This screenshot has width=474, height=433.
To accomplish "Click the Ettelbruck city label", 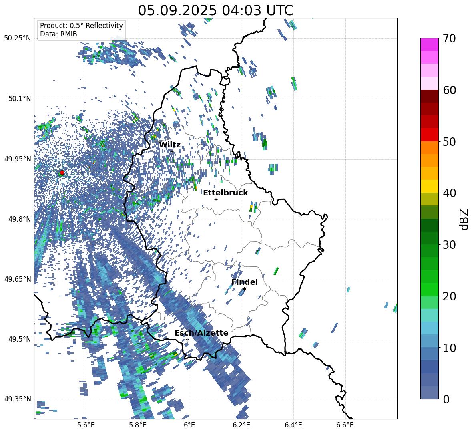I will pos(225,193).
